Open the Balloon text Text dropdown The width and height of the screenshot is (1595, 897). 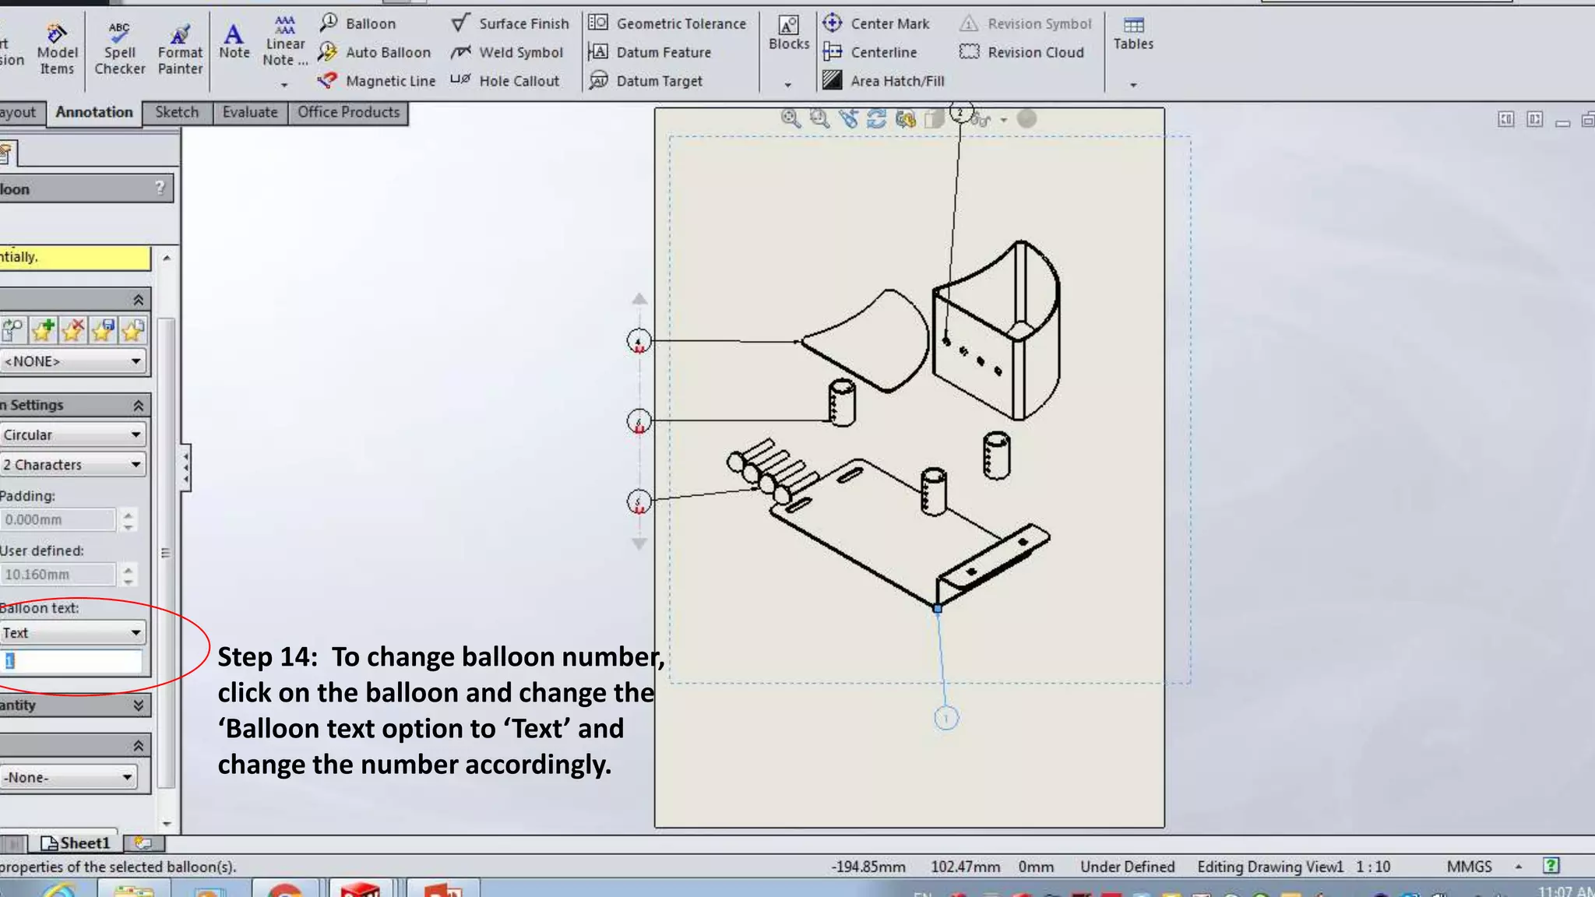[x=72, y=633]
